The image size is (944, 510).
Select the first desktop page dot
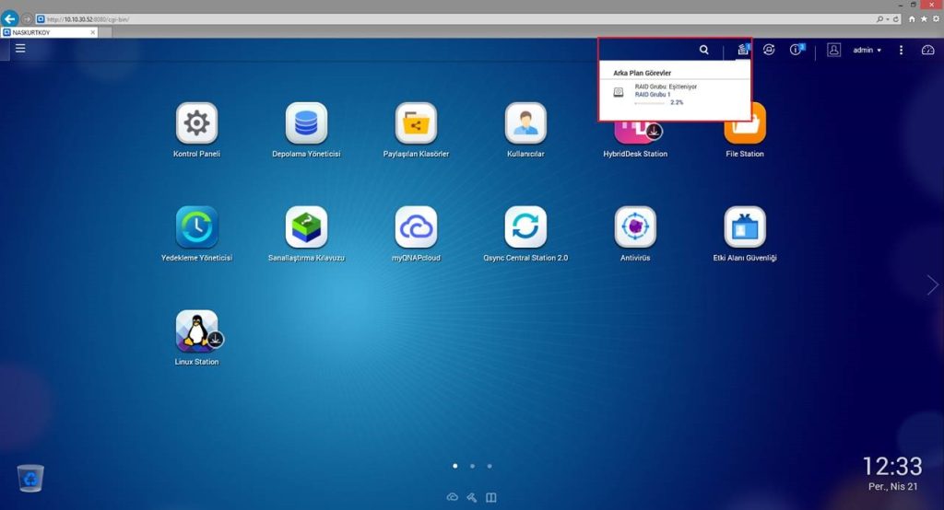click(455, 466)
